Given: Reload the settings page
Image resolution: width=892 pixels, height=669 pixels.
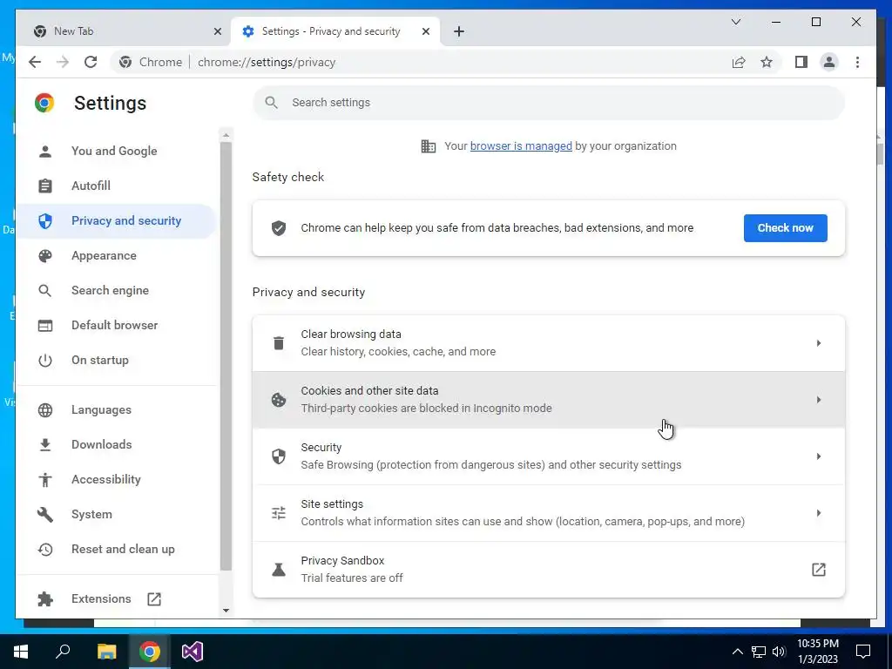Looking at the screenshot, I should pyautogui.click(x=91, y=62).
